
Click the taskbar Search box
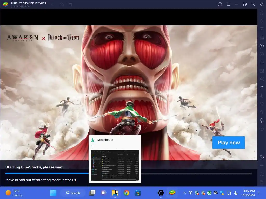coord(73,193)
